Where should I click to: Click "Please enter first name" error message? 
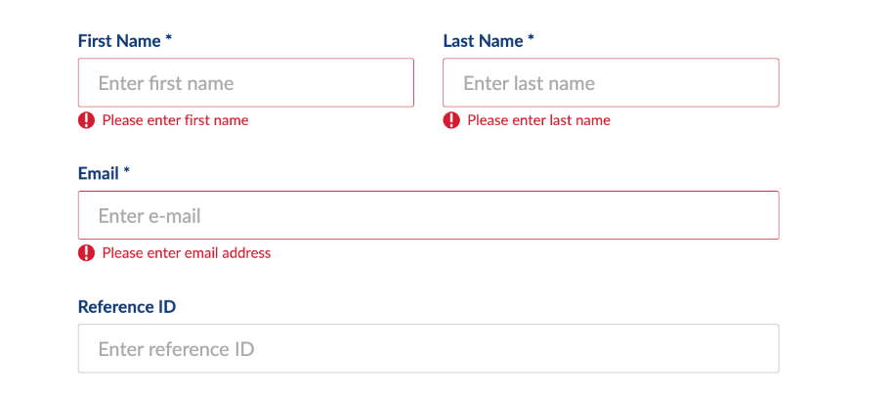pos(175,120)
